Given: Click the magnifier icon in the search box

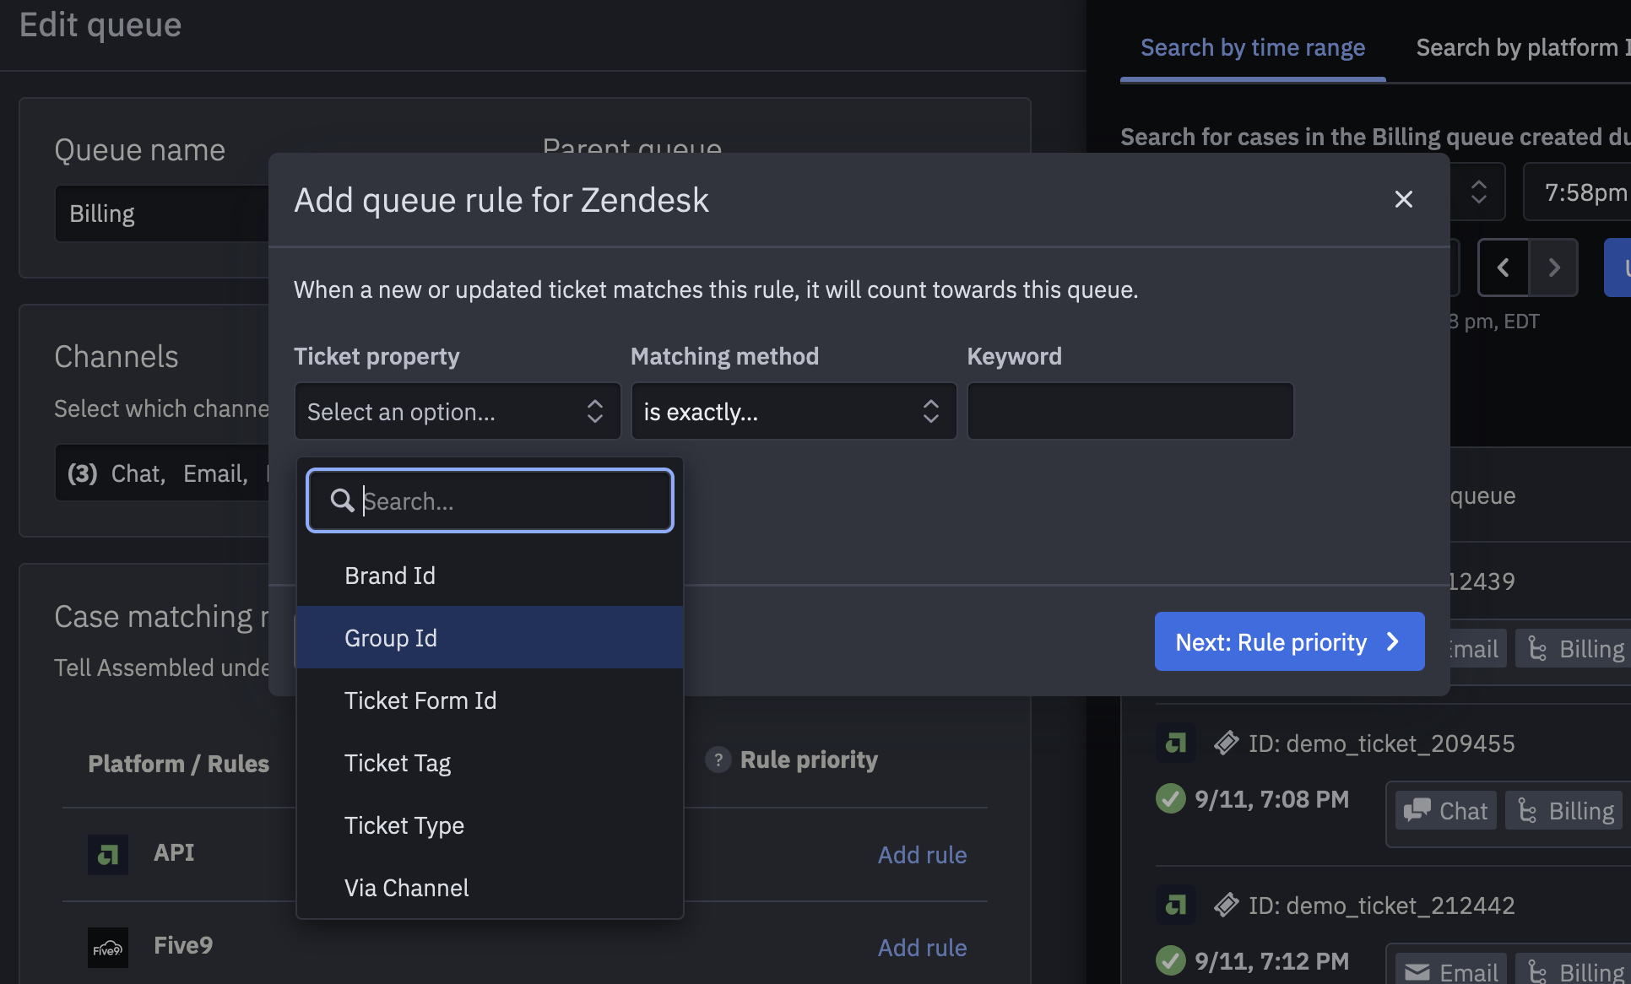Looking at the screenshot, I should (x=342, y=500).
